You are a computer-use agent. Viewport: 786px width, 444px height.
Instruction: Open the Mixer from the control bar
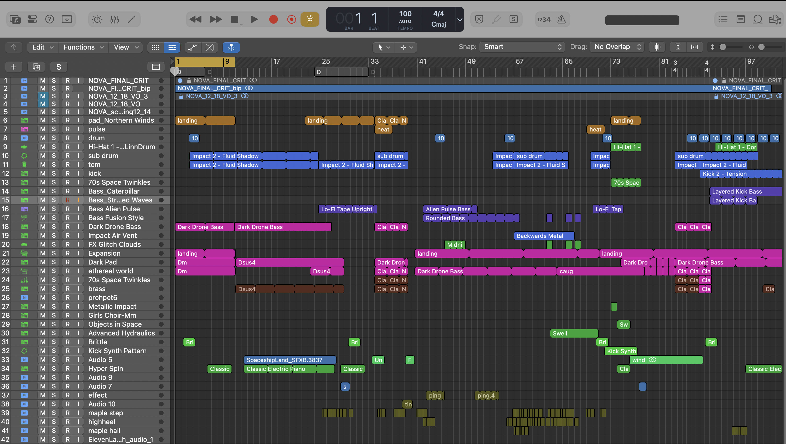tap(114, 20)
